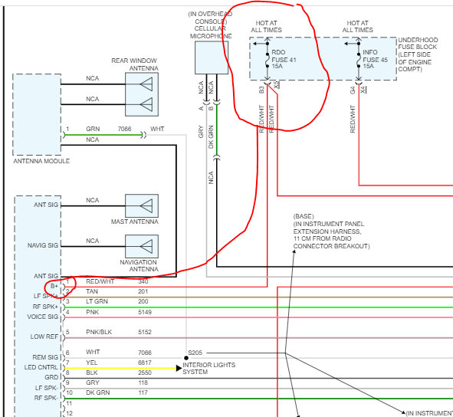The image size is (453, 417).
Task: Click circuit number 340
Action: 143,281
